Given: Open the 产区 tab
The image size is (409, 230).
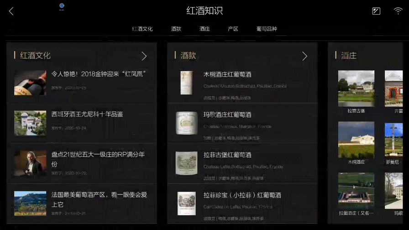Looking at the screenshot, I should click(233, 29).
